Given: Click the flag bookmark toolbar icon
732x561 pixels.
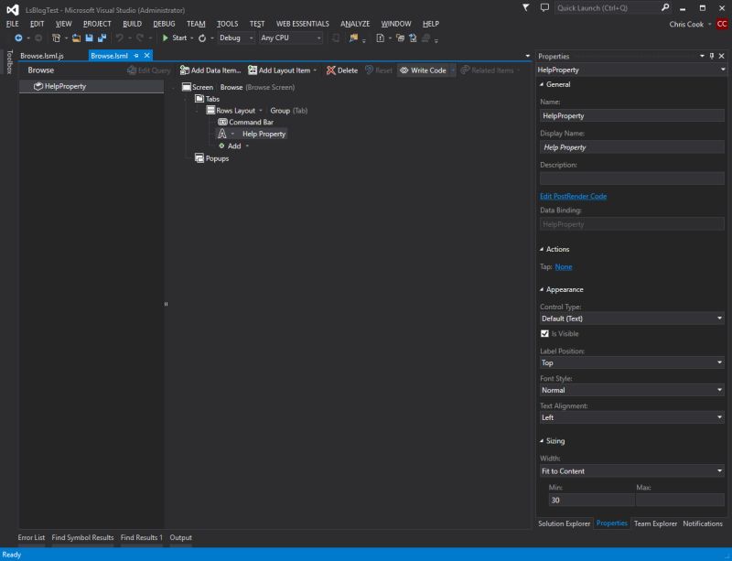Looking at the screenshot, I should coord(353,38).
